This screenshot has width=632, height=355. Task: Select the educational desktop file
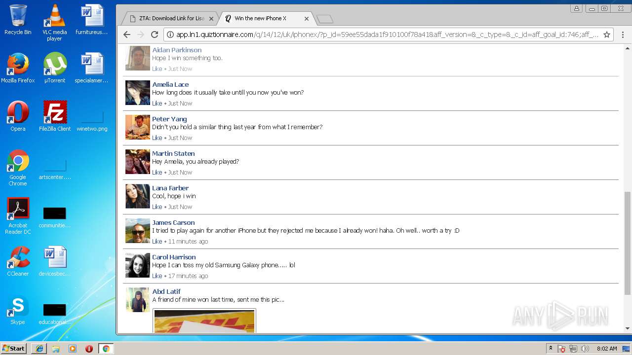(x=54, y=314)
